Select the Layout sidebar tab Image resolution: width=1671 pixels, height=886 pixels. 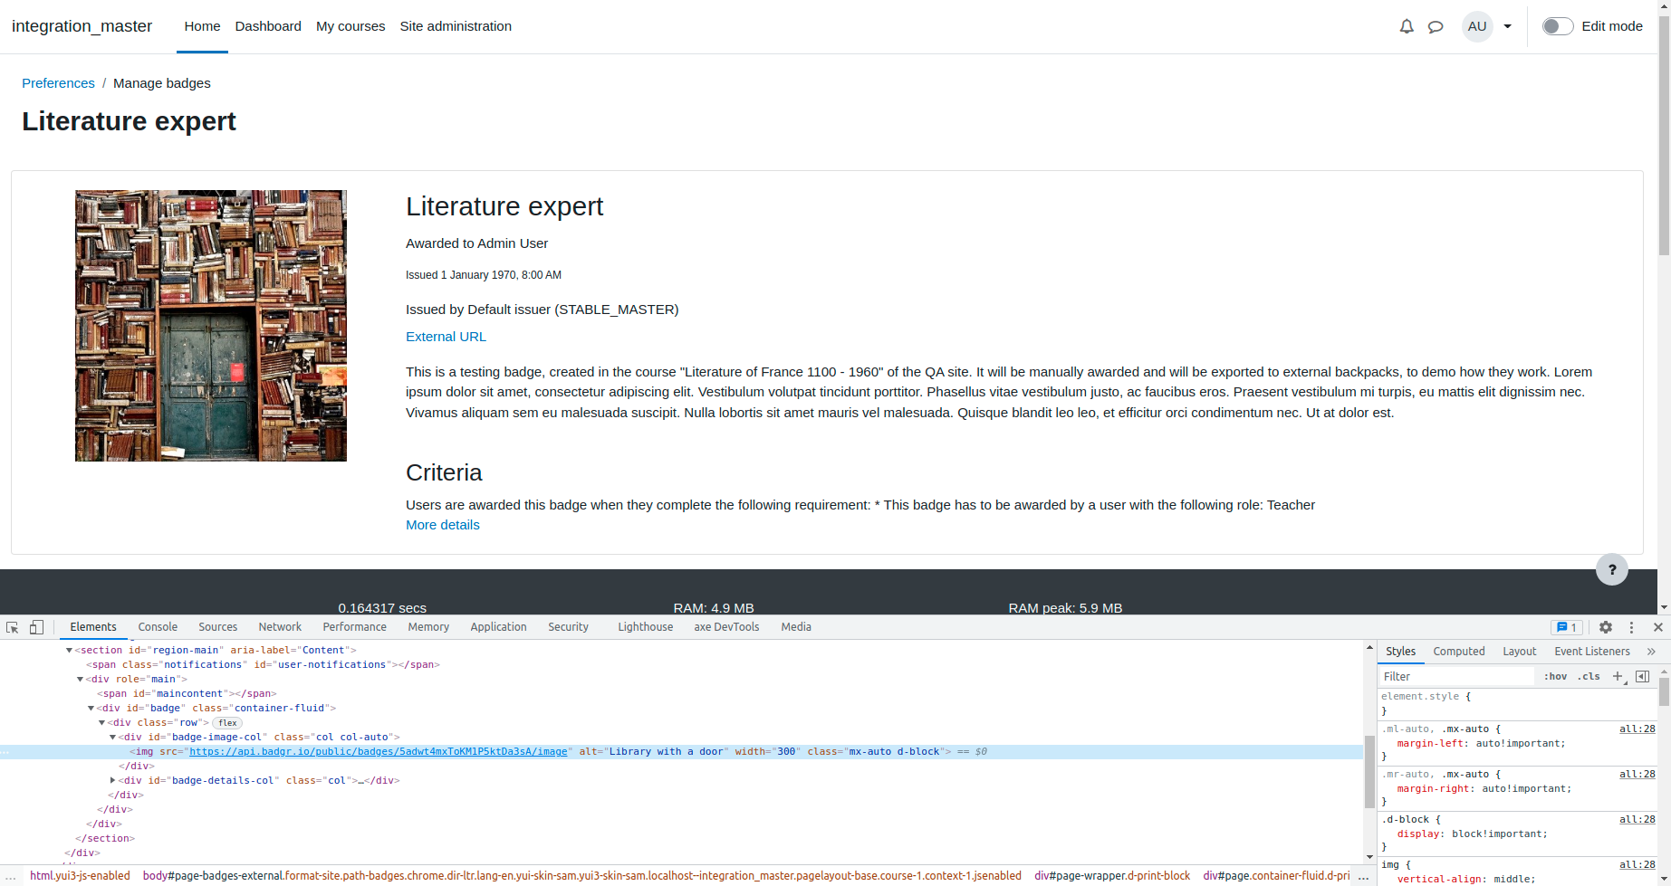point(1520,652)
